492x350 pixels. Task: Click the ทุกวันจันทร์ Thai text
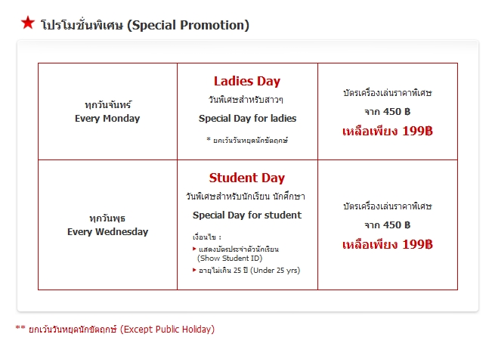point(107,105)
